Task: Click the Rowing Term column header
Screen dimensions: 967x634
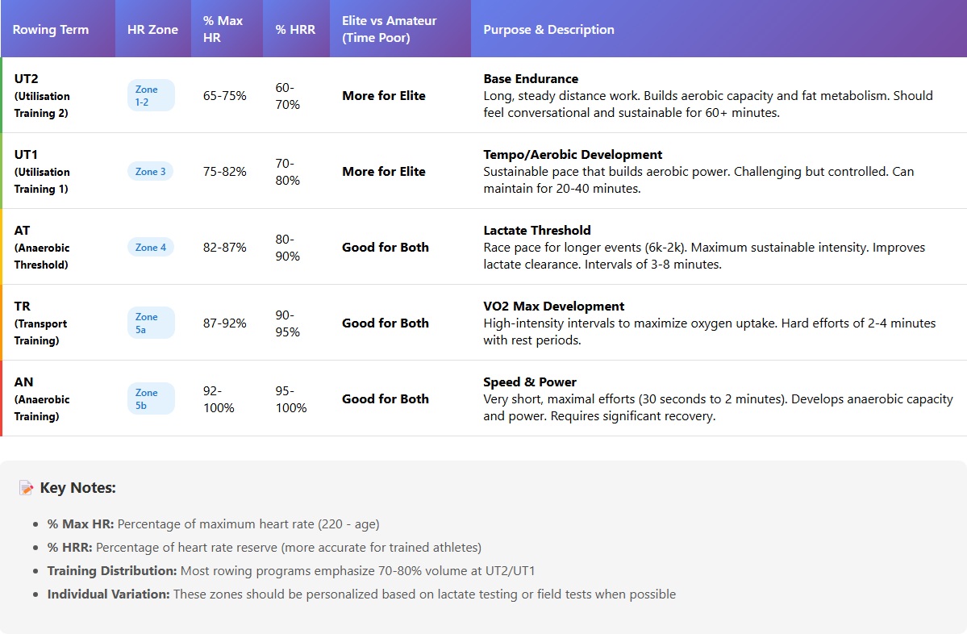Action: point(51,30)
